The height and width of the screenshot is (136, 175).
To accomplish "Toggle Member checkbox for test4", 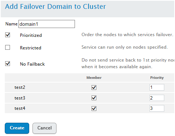I will pyautogui.click(x=94, y=108).
